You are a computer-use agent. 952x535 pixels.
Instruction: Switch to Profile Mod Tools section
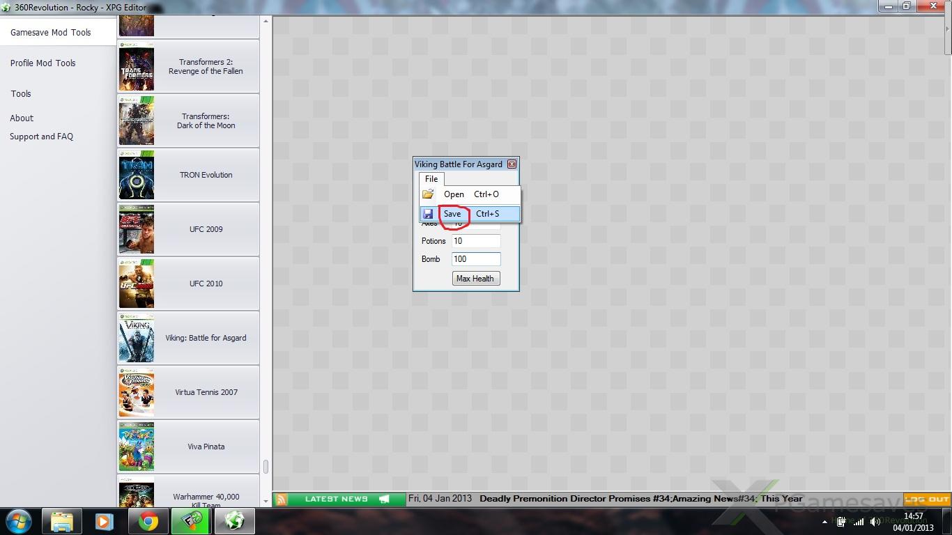(43, 63)
